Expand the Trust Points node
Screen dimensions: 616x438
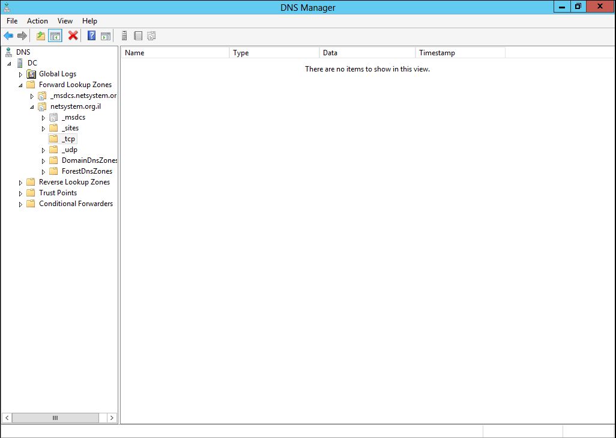(21, 193)
